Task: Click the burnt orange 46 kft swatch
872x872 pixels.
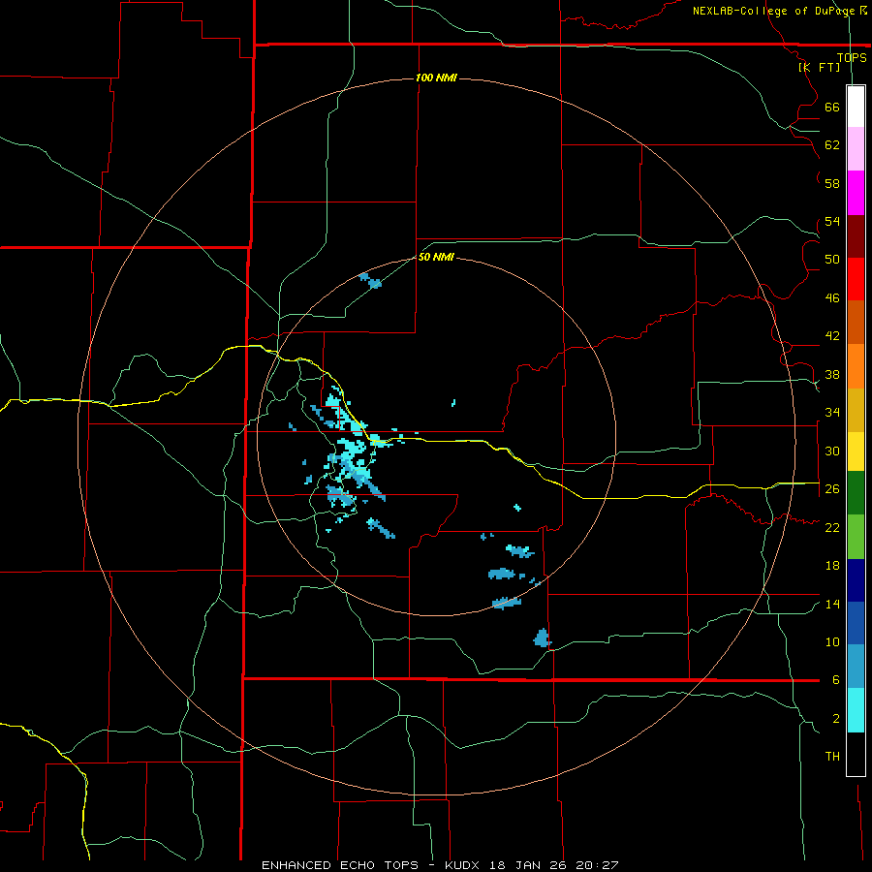Action: [x=856, y=322]
